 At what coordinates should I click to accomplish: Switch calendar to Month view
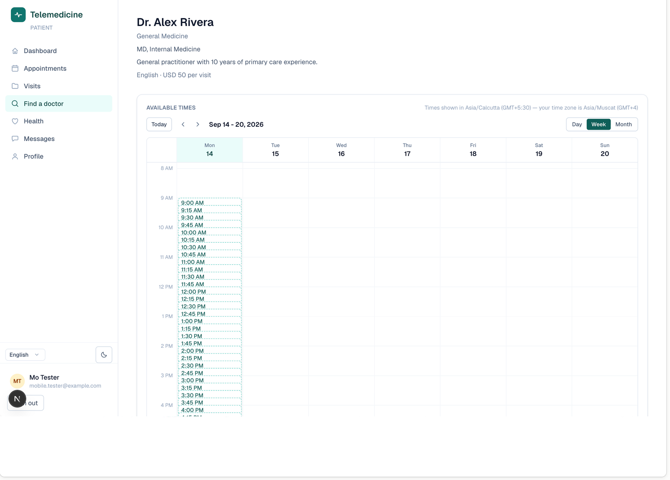click(x=623, y=124)
